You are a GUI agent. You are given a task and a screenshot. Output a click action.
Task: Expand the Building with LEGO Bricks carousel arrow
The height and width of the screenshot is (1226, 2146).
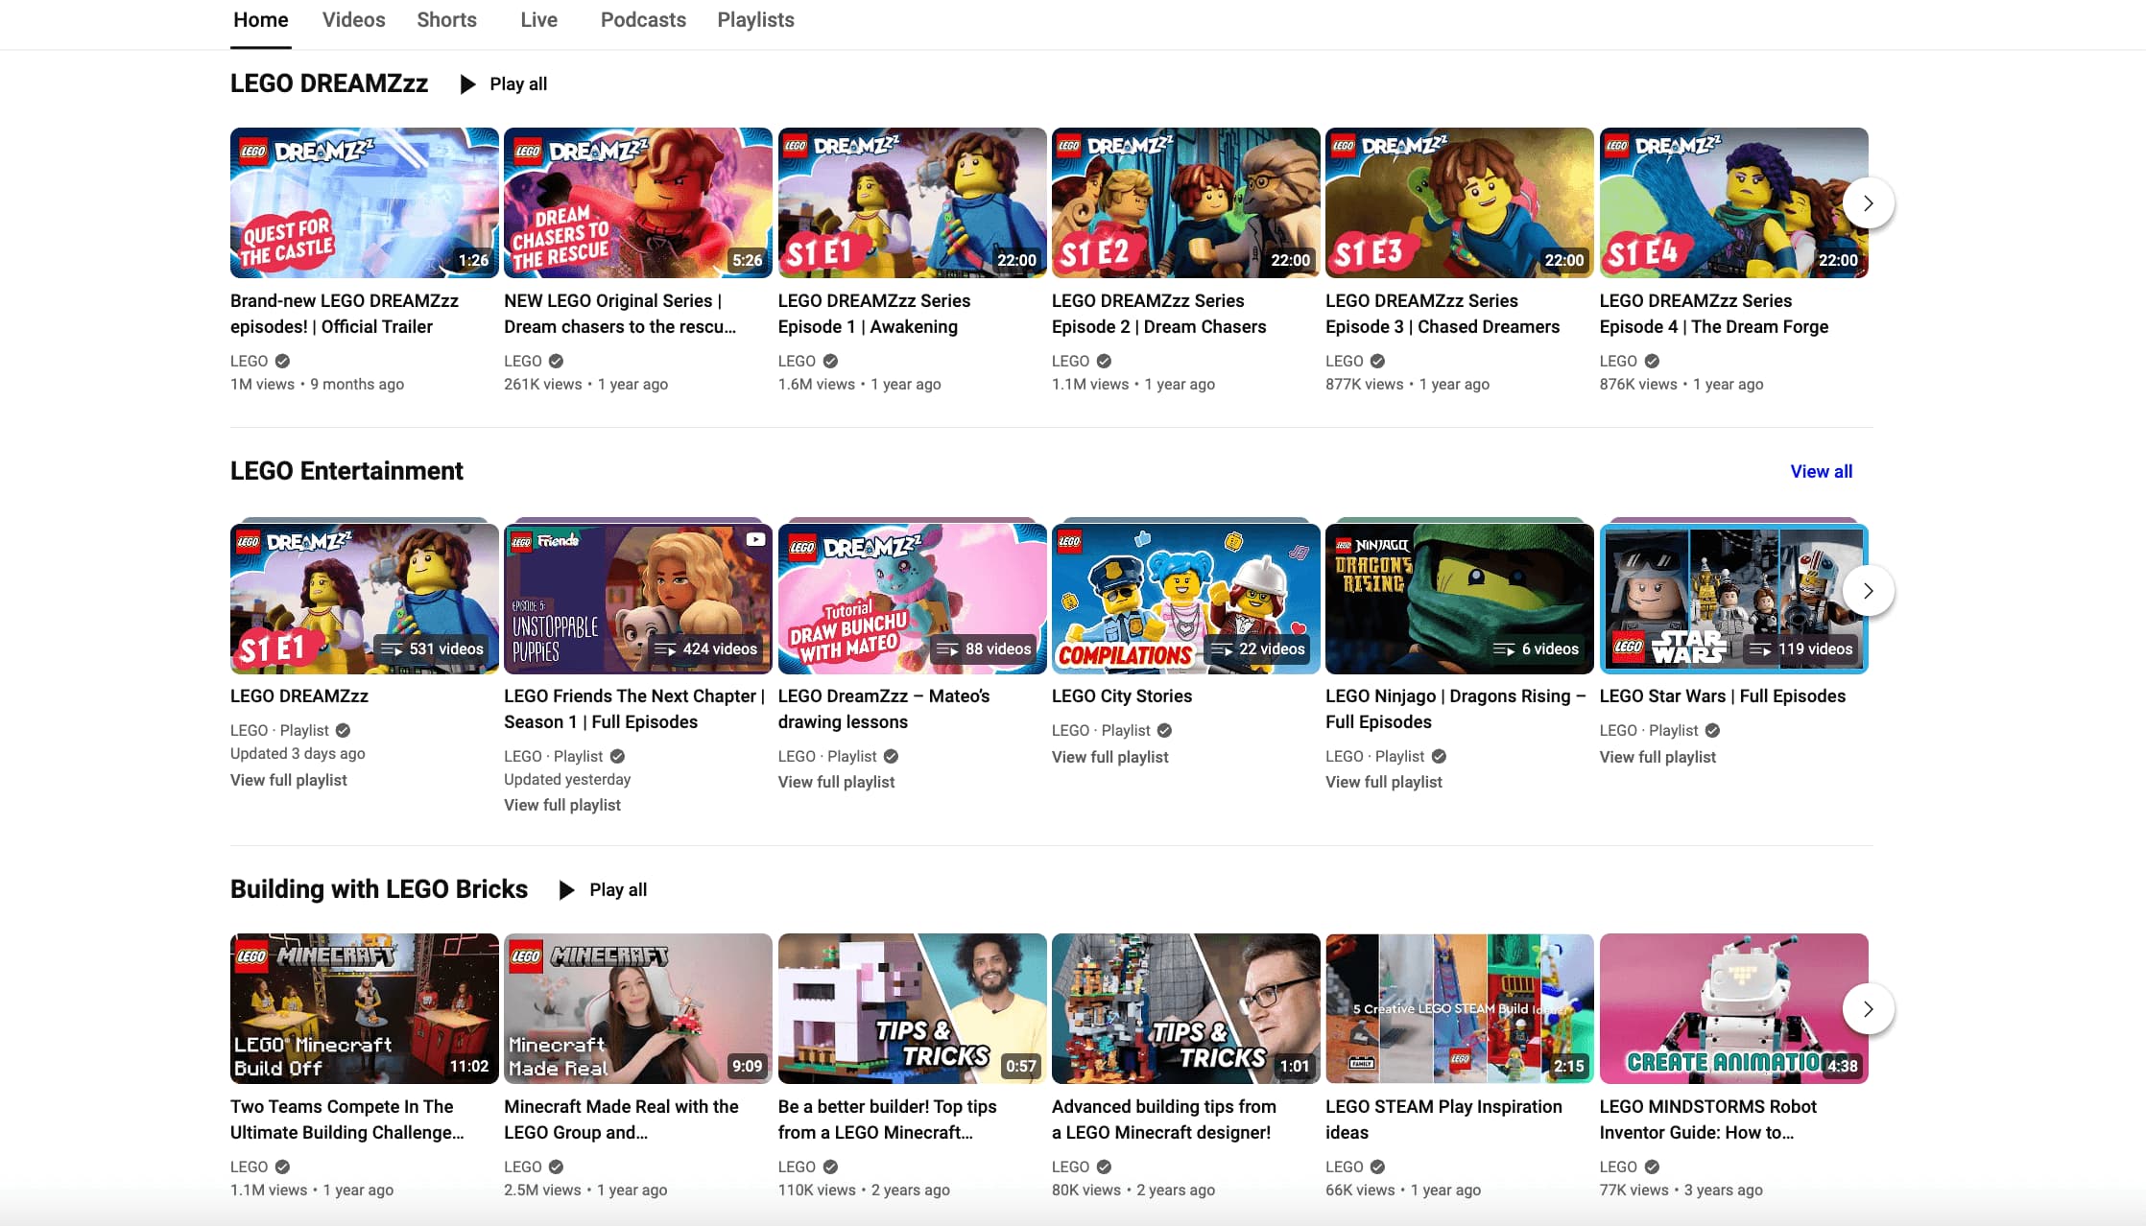[1868, 1009]
